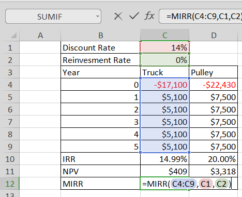Click the Truck $5,100 cell in row 7
This screenshot has width=242, height=197.
click(x=165, y=122)
